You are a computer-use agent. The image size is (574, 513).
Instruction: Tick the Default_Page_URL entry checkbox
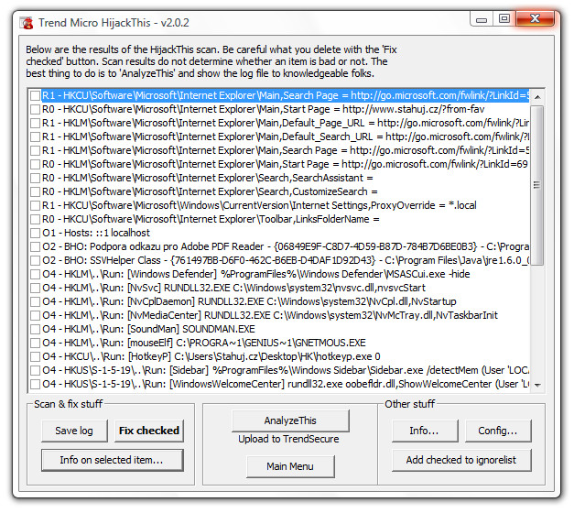[x=35, y=123]
